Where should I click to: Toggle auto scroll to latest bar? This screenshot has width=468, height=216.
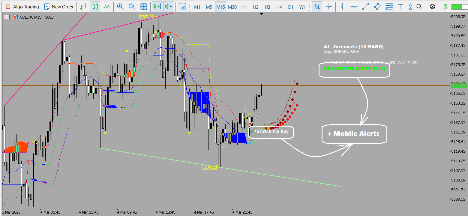pyautogui.click(x=157, y=7)
